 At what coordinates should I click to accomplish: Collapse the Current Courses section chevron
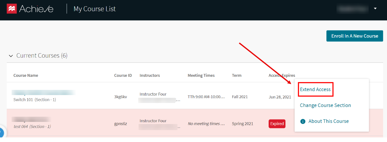(11, 56)
